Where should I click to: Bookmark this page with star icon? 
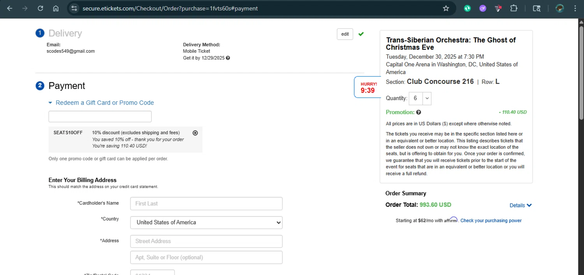coord(446,8)
